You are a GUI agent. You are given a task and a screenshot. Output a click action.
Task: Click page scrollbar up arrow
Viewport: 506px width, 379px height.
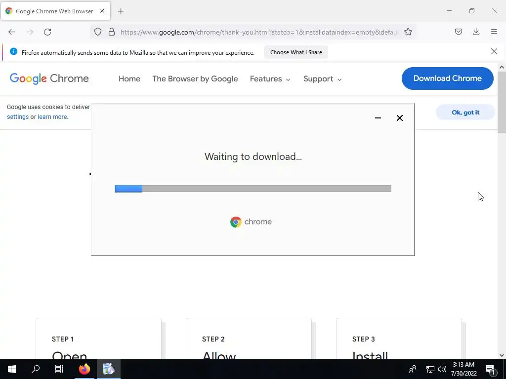(502, 67)
